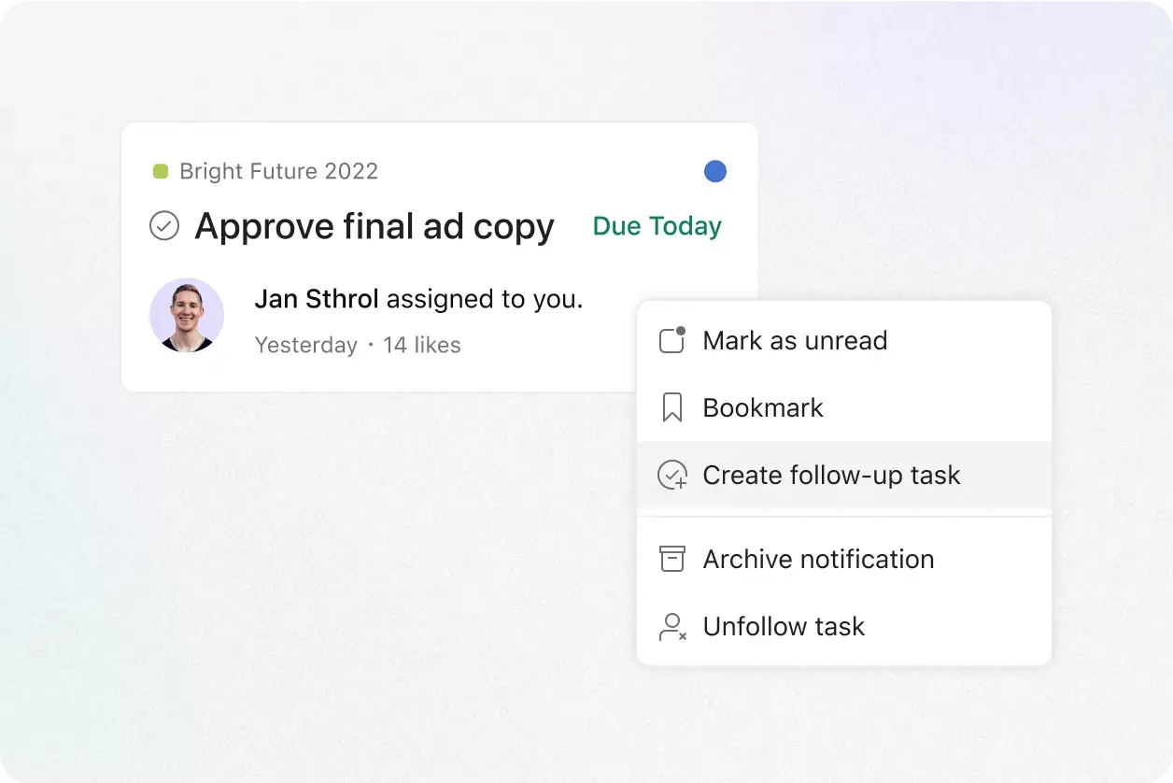1173x783 pixels.
Task: Click the Yesterday timestamp
Action: click(x=306, y=345)
